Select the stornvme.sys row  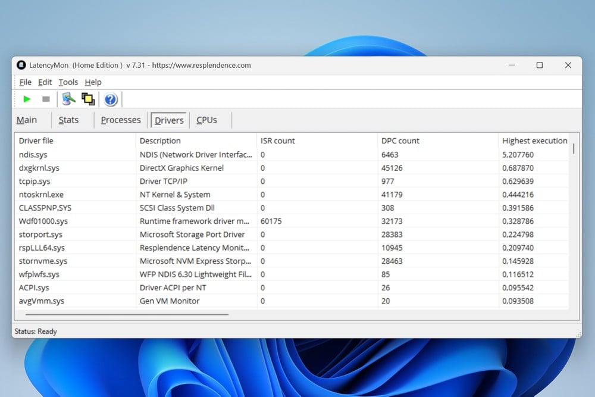tap(292, 261)
